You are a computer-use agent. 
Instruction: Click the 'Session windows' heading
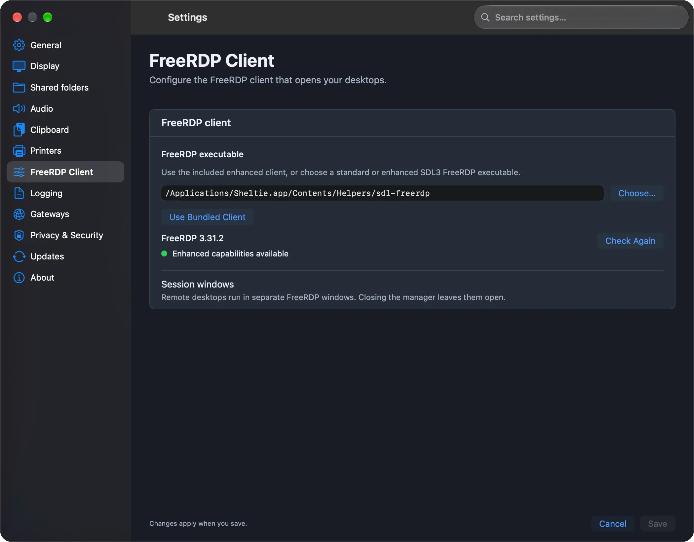tap(197, 284)
